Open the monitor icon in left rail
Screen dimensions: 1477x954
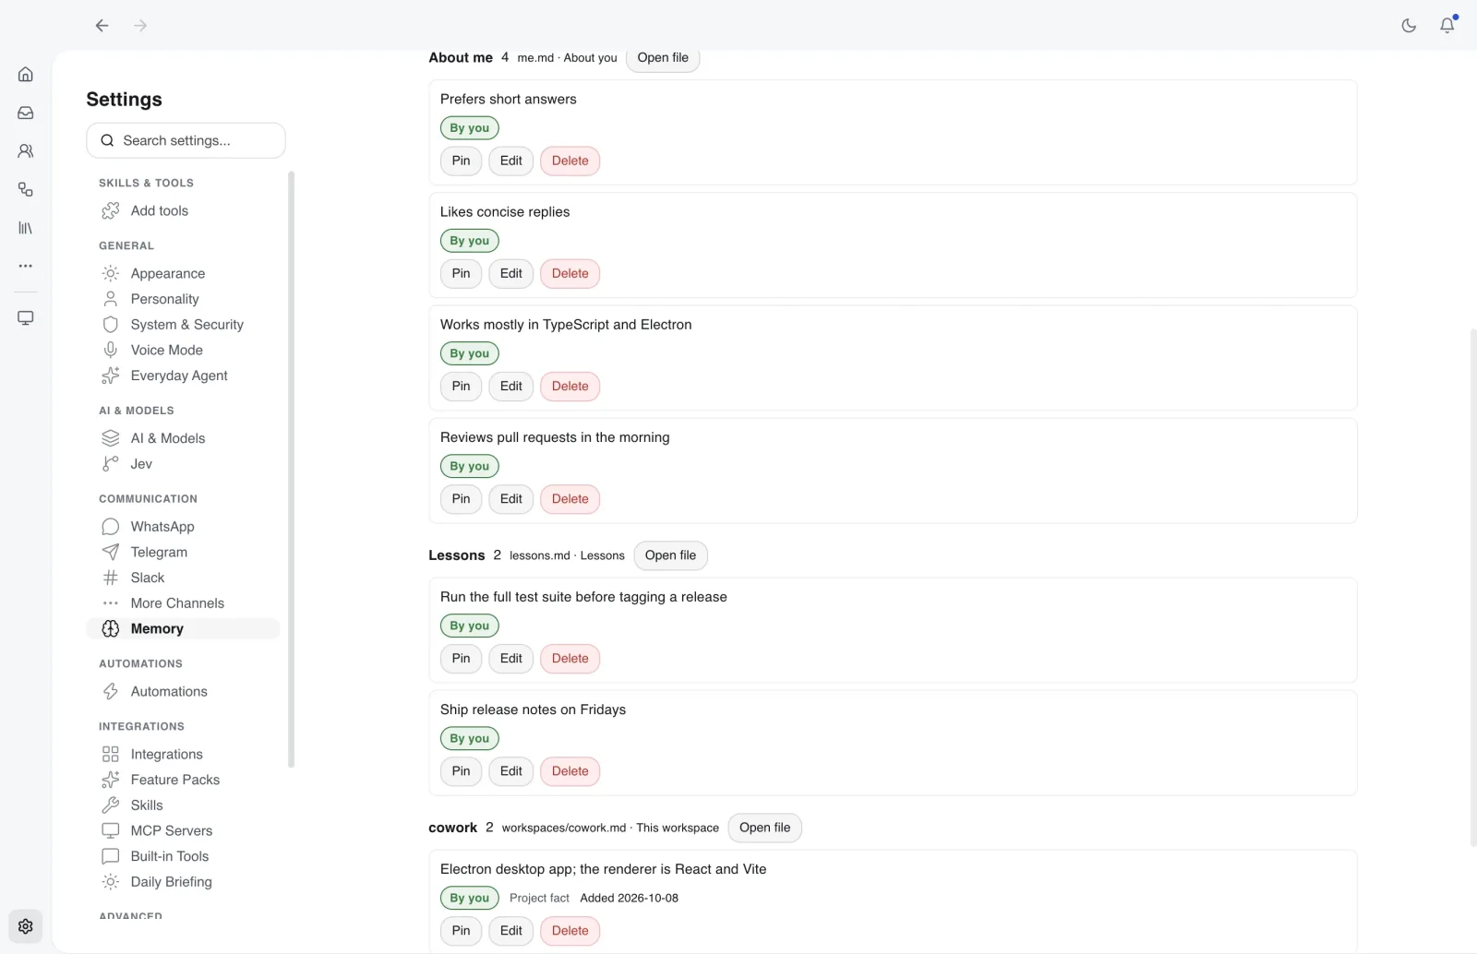click(x=26, y=318)
